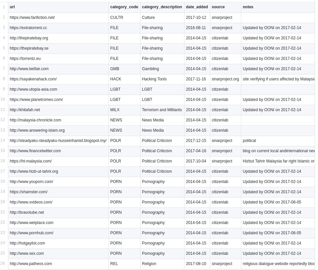Click the Terrorism and Militants cell

click(162, 110)
